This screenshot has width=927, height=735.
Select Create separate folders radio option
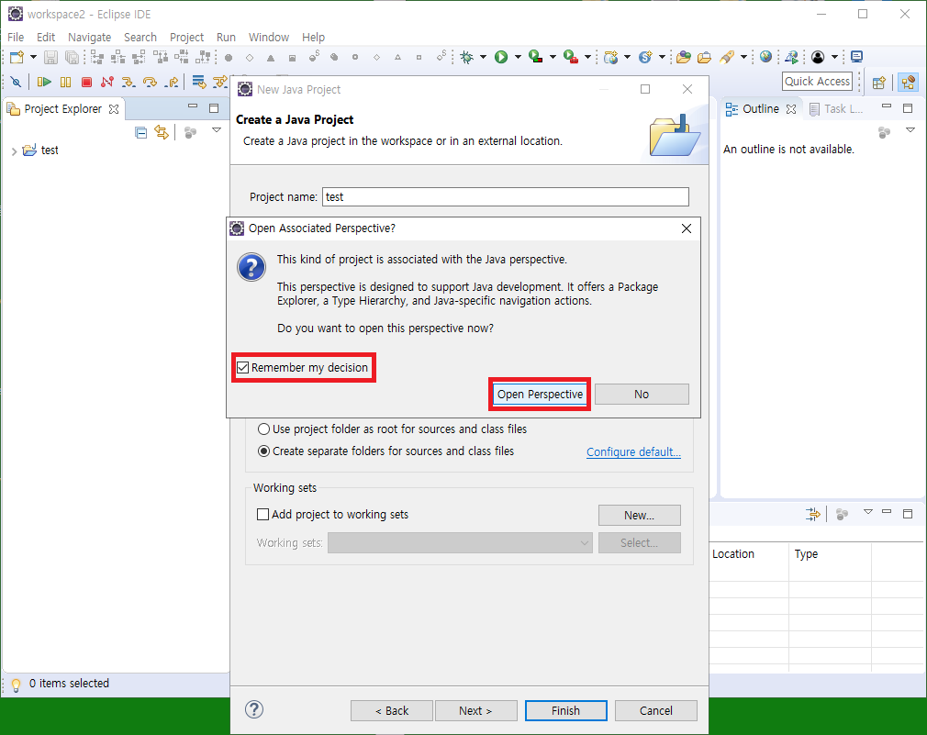tap(263, 451)
